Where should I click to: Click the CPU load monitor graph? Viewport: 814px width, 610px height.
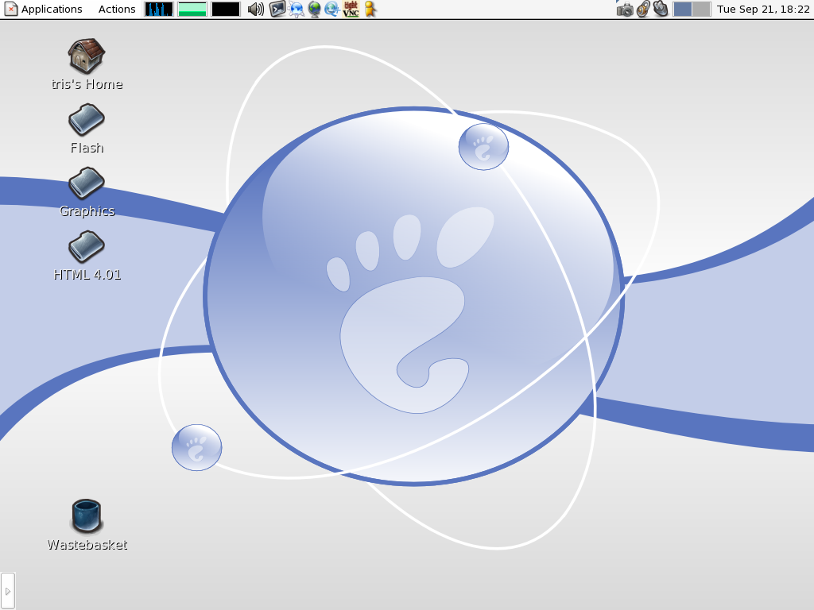click(x=159, y=9)
